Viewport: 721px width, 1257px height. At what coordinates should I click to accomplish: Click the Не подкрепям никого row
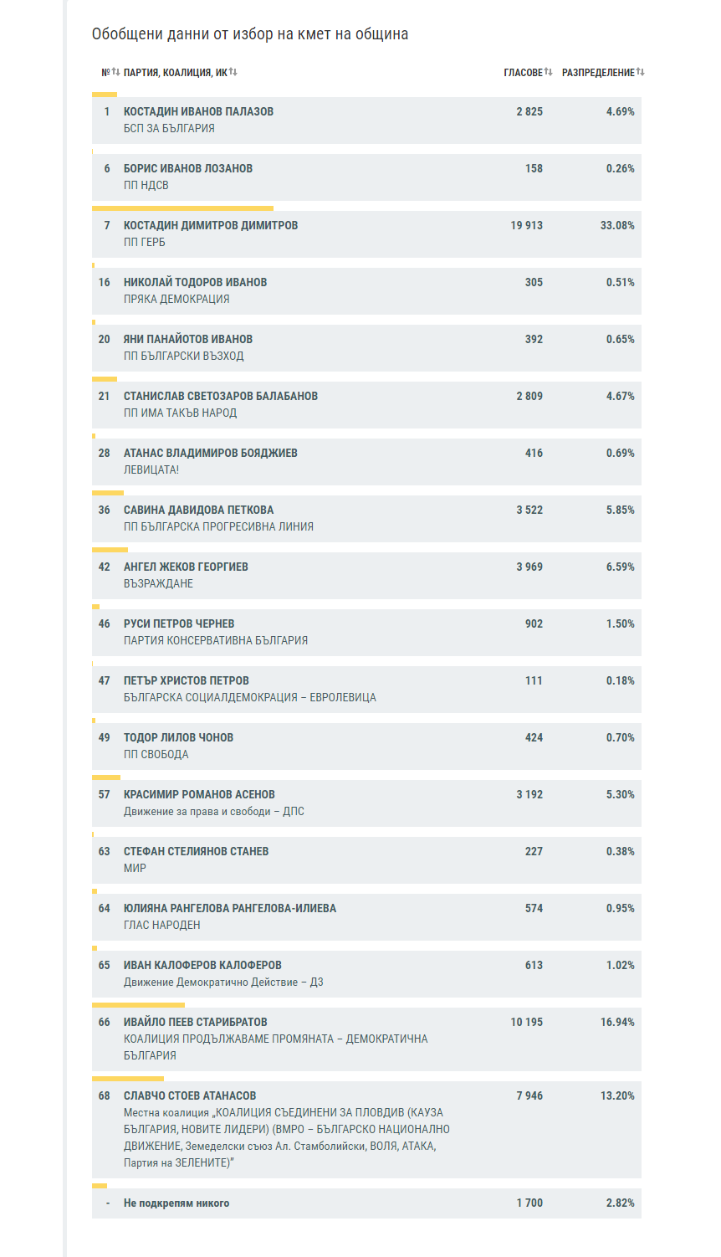click(366, 1203)
